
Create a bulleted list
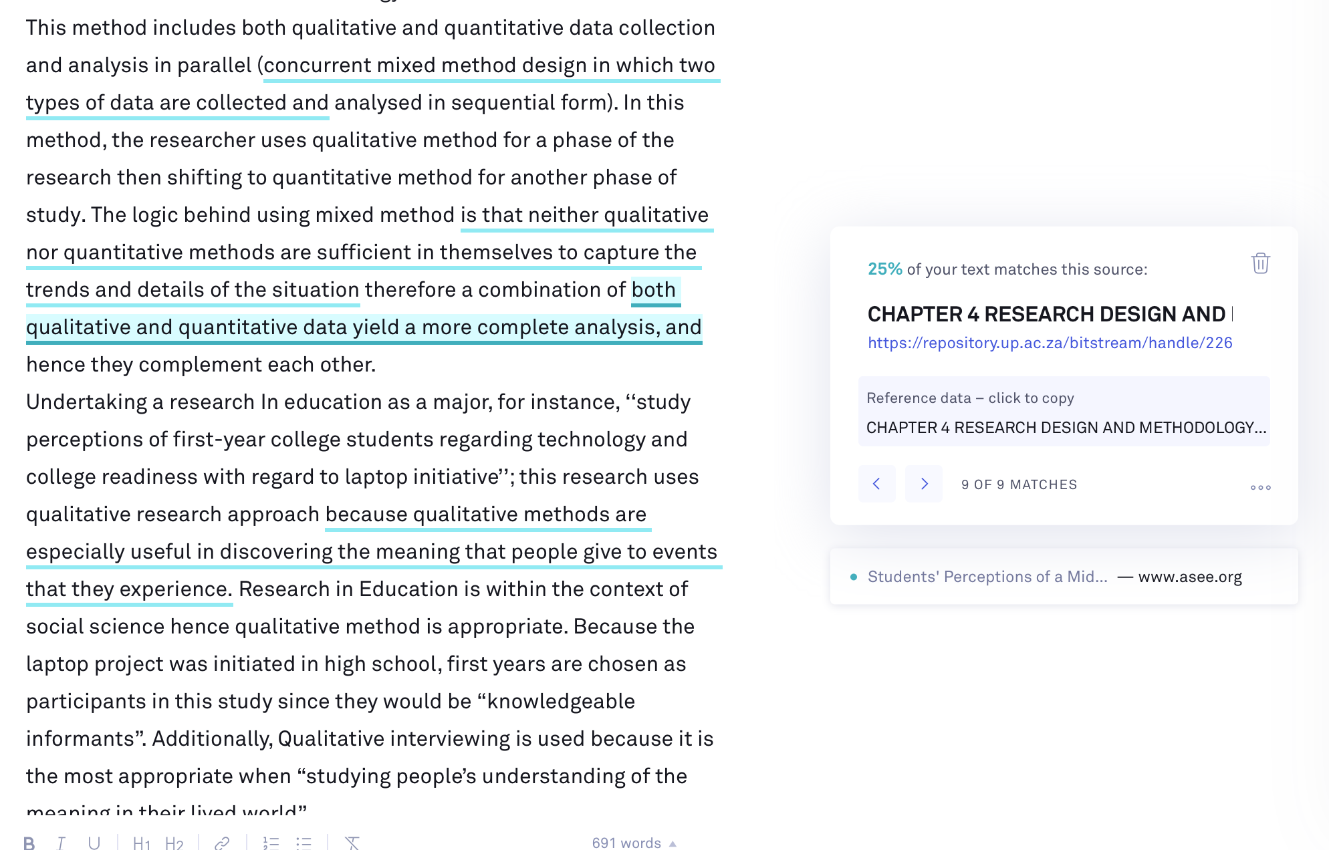[304, 843]
